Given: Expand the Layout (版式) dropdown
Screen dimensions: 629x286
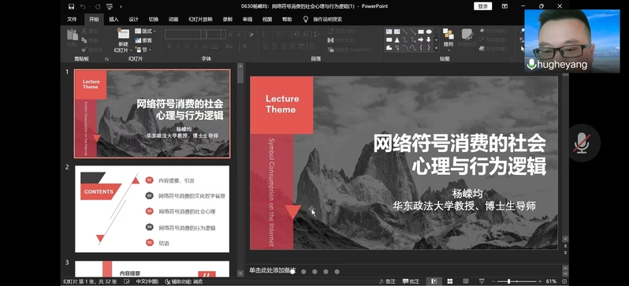Looking at the screenshot, I should (146, 32).
